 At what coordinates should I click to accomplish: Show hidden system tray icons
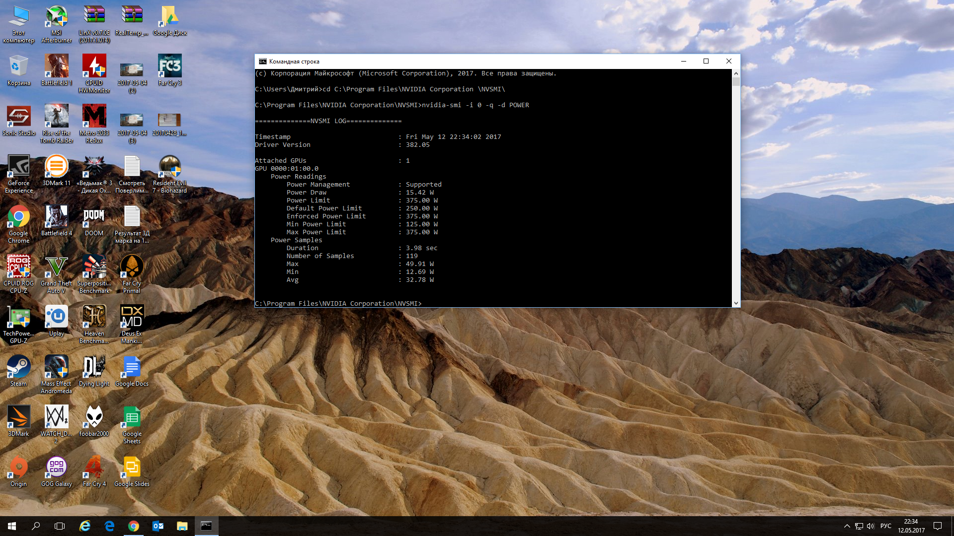tap(847, 526)
